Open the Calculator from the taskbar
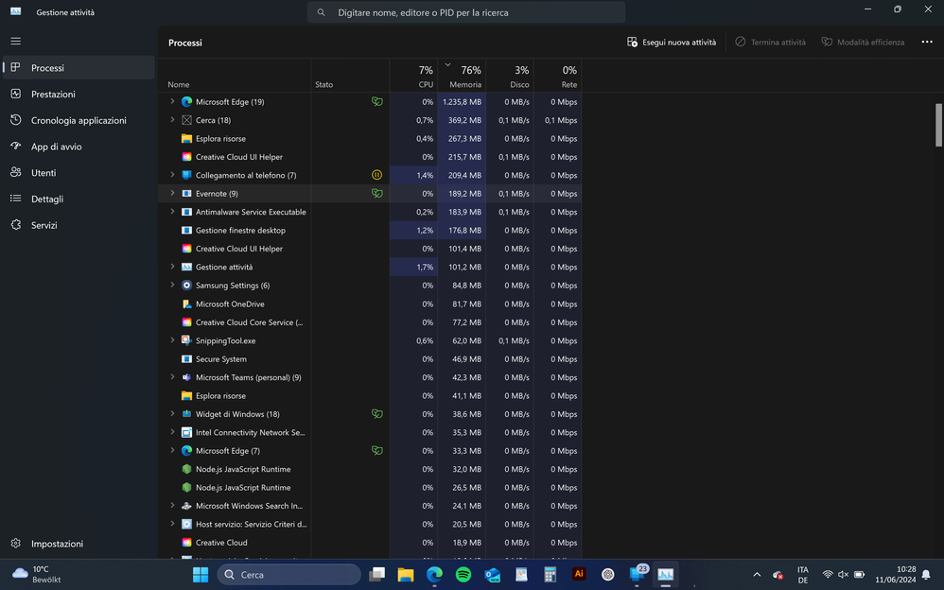 click(550, 574)
